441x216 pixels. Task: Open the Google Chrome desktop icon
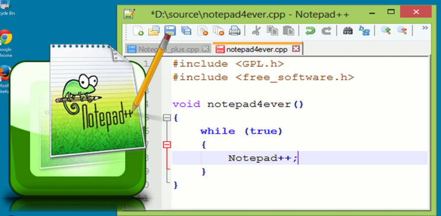[x=5, y=44]
